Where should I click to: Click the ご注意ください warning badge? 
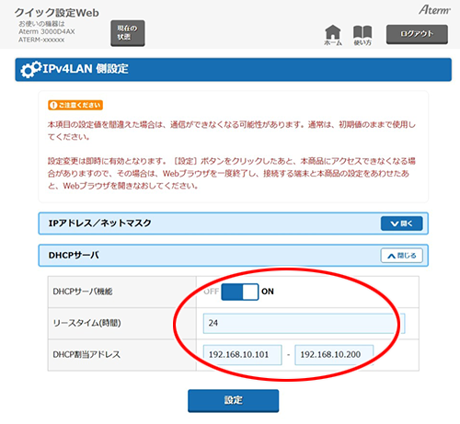pos(75,105)
